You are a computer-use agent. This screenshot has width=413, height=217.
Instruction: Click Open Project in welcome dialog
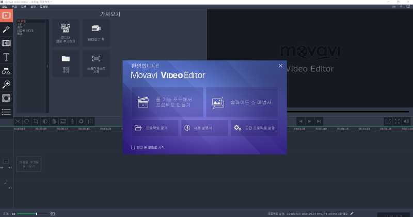(155, 128)
